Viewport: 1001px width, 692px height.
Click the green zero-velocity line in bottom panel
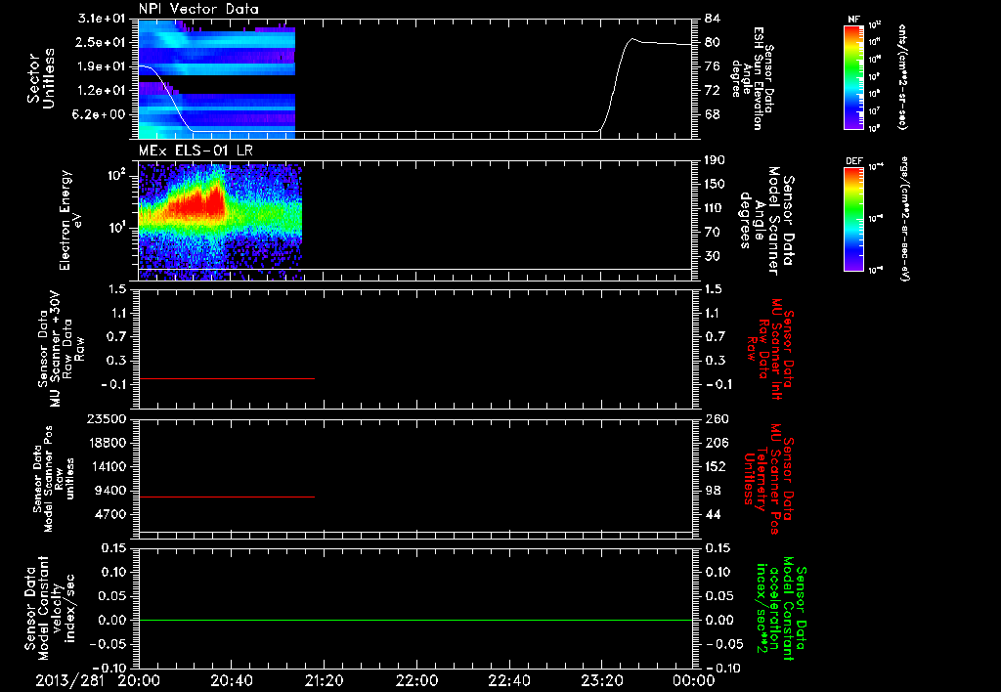click(415, 620)
